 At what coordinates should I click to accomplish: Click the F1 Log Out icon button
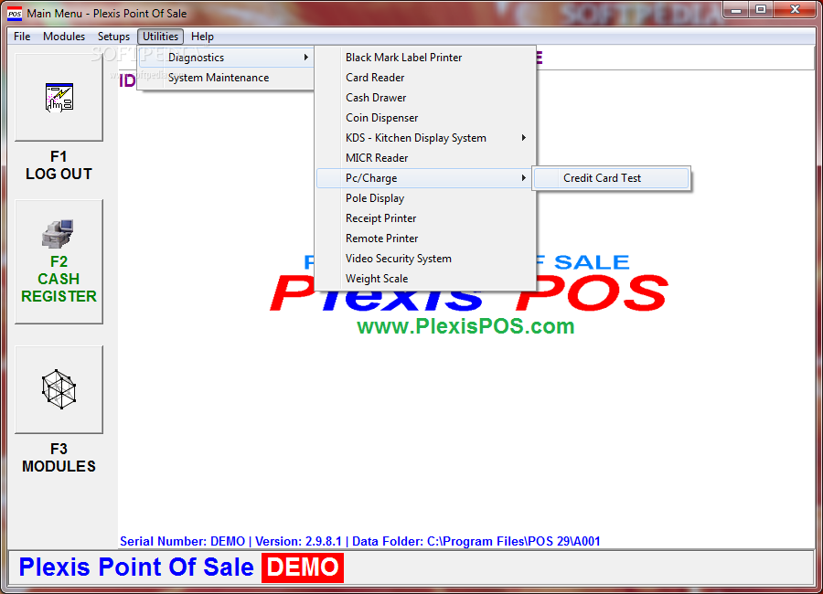59,97
